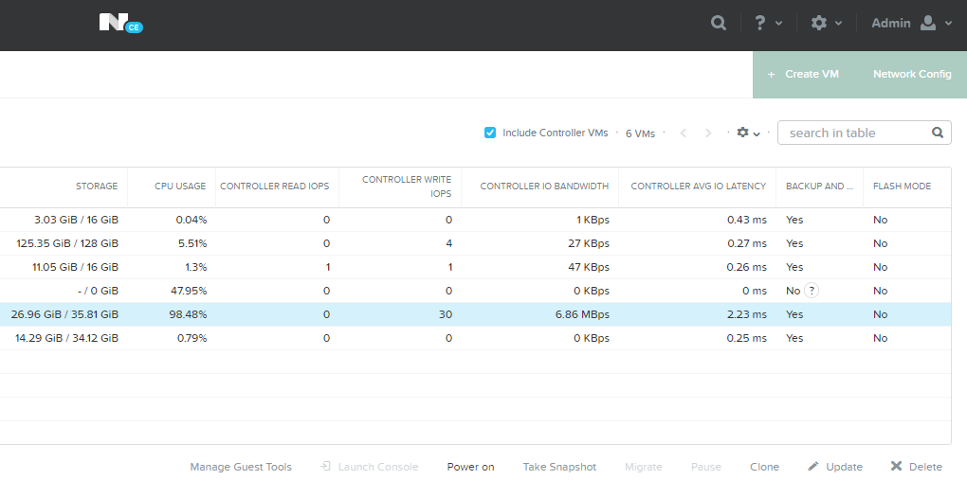Click the Nutanix CE logo
Image resolution: width=967 pixels, height=480 pixels.
pos(119,23)
